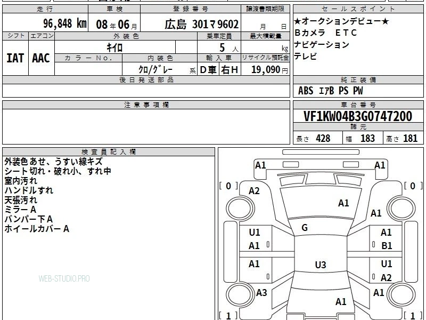Click the 諸元 header
The width and height of the screenshot is (426, 320).
pyautogui.click(x=358, y=127)
